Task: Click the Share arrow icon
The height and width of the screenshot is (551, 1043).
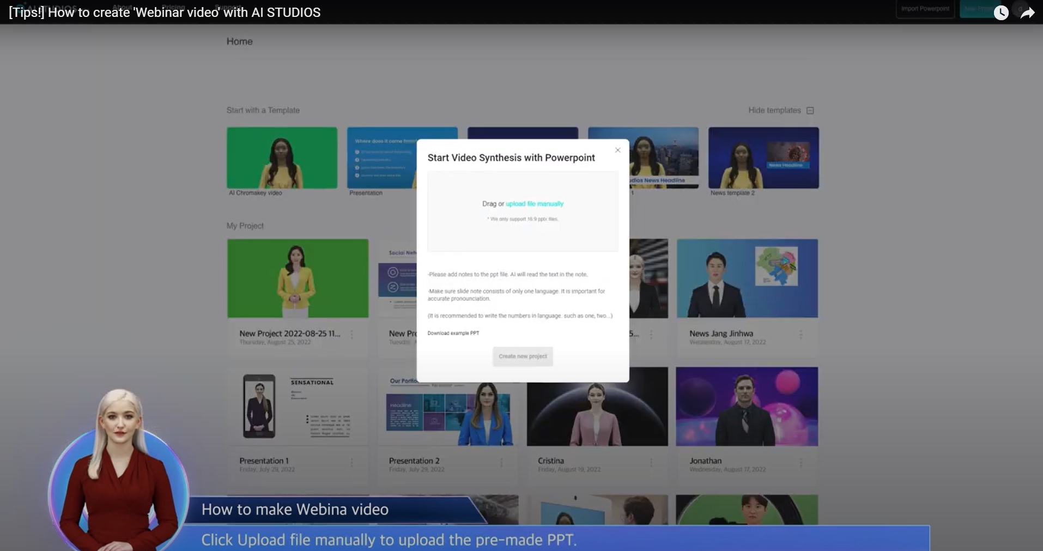Action: click(1027, 13)
